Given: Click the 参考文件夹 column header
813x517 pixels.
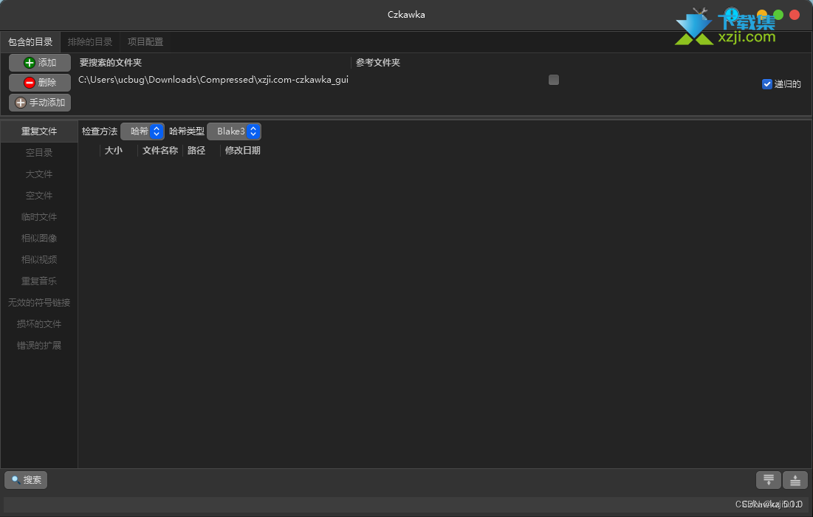Looking at the screenshot, I should point(378,63).
